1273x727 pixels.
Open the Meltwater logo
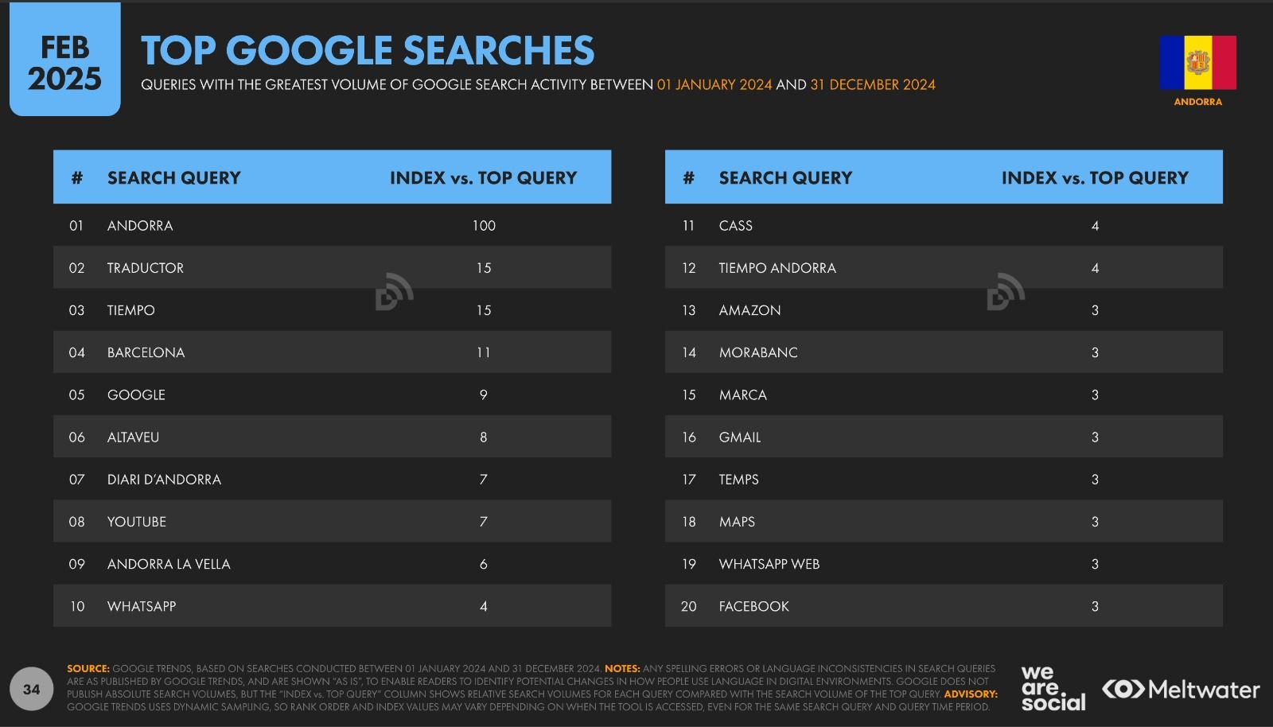tap(1181, 690)
